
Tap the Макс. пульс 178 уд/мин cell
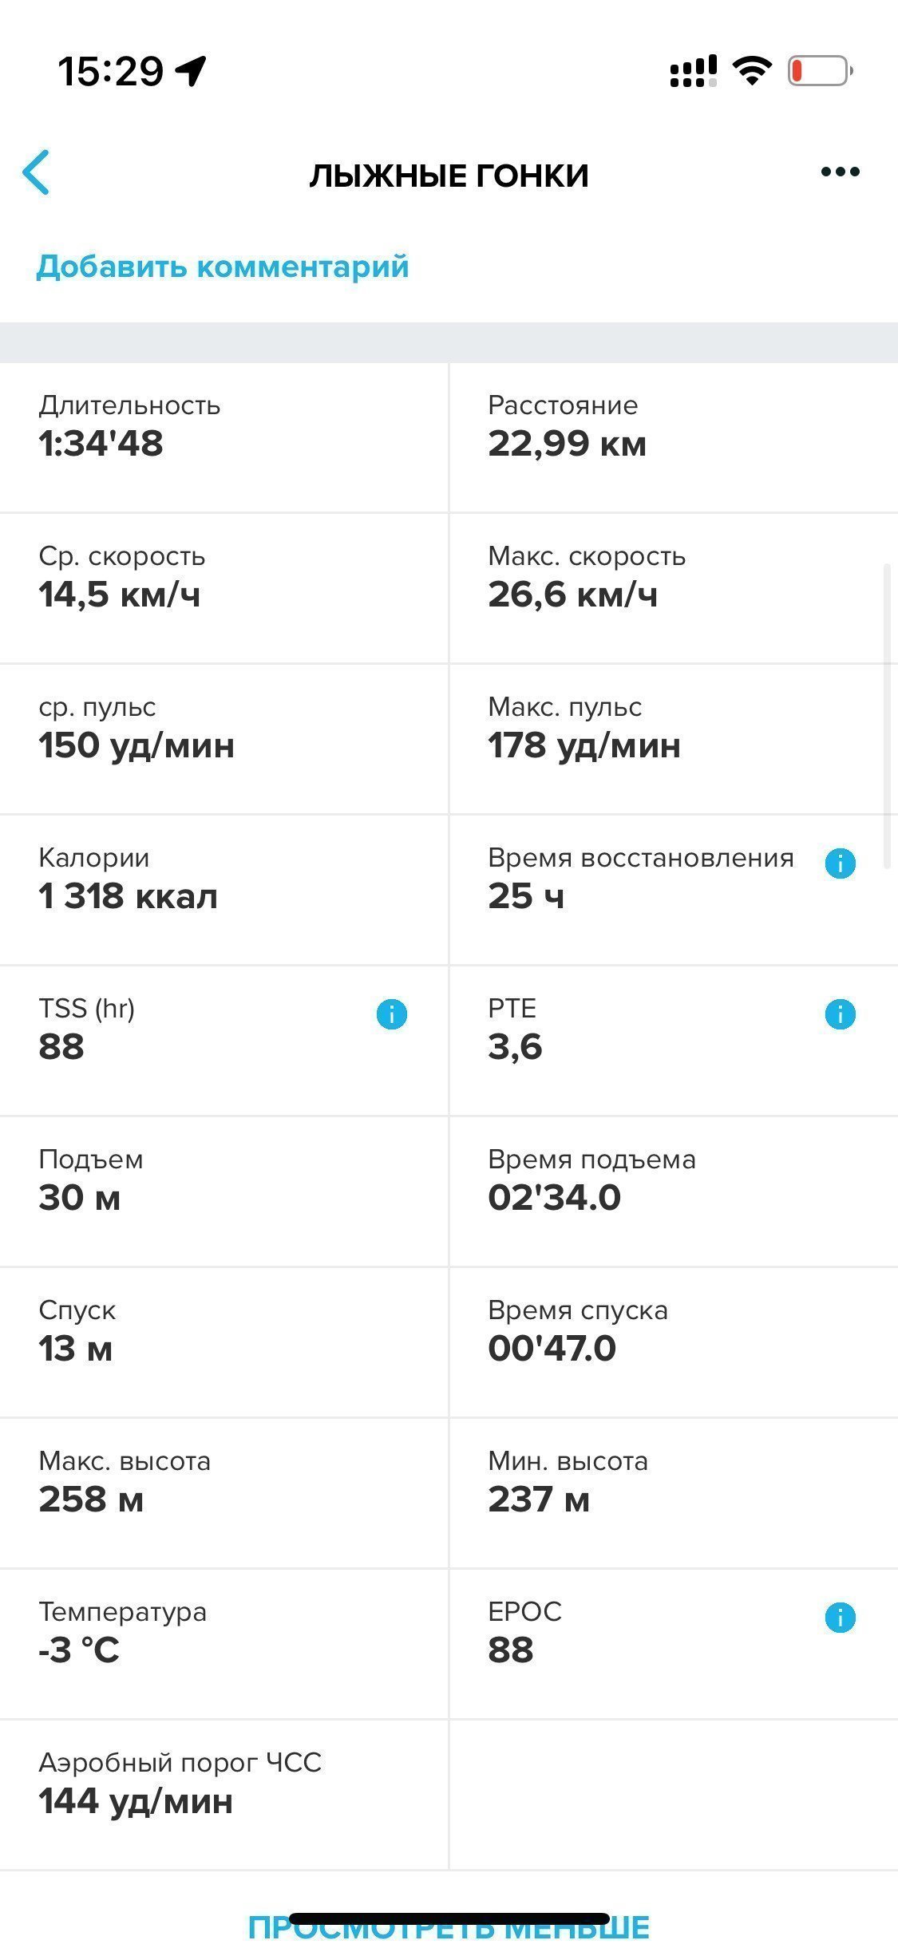pos(674,739)
